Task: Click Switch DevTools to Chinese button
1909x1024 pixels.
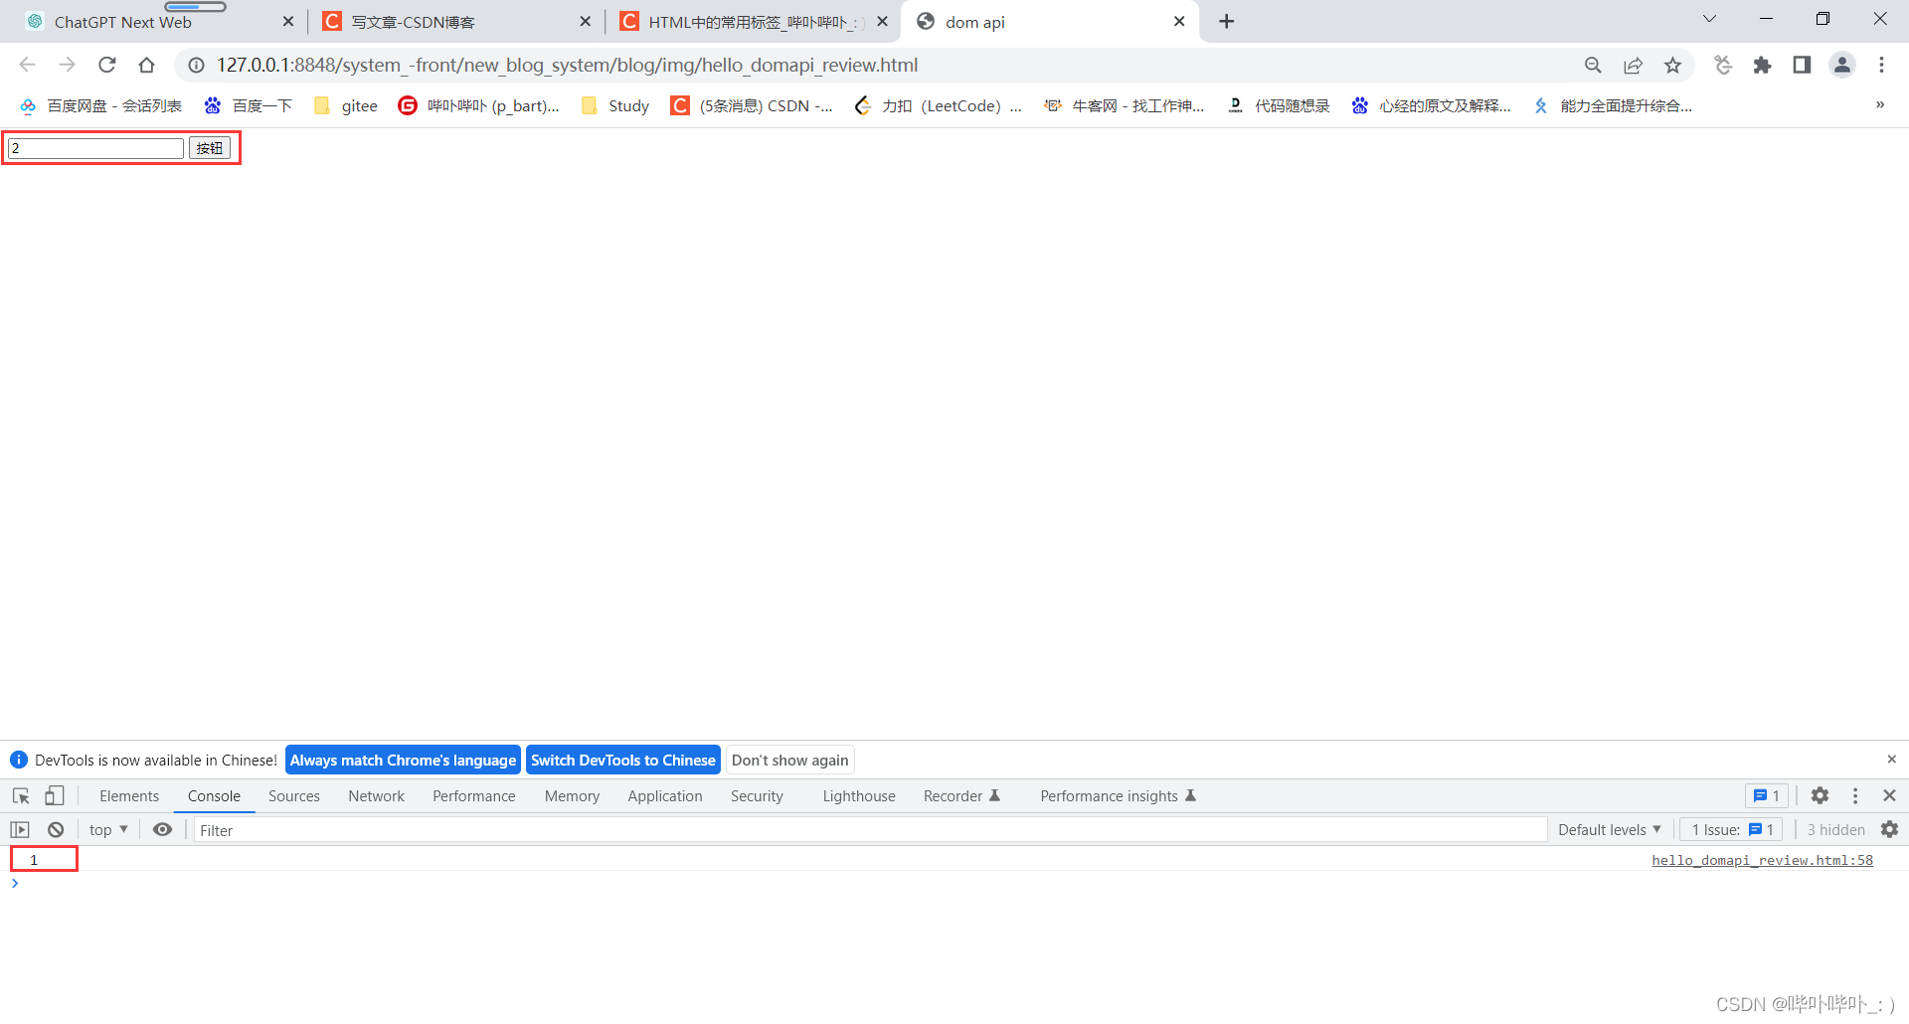Action: [623, 760]
